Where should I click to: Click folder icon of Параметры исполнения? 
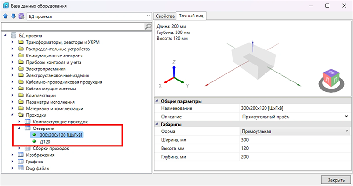[21, 102]
